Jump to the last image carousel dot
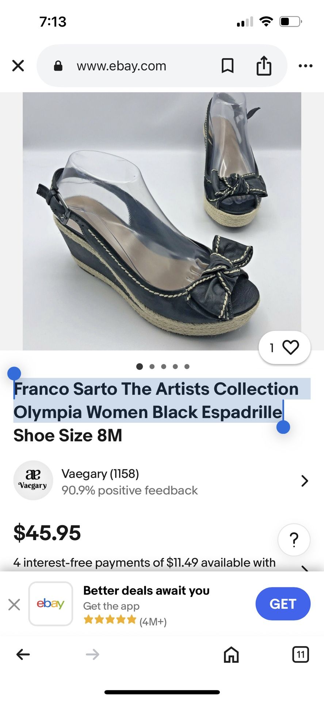Screen dimensions: 324x701 [187, 367]
